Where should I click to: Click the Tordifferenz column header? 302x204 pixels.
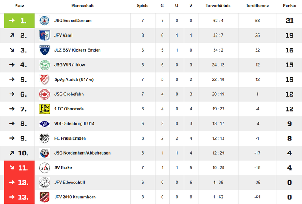coord(257,6)
